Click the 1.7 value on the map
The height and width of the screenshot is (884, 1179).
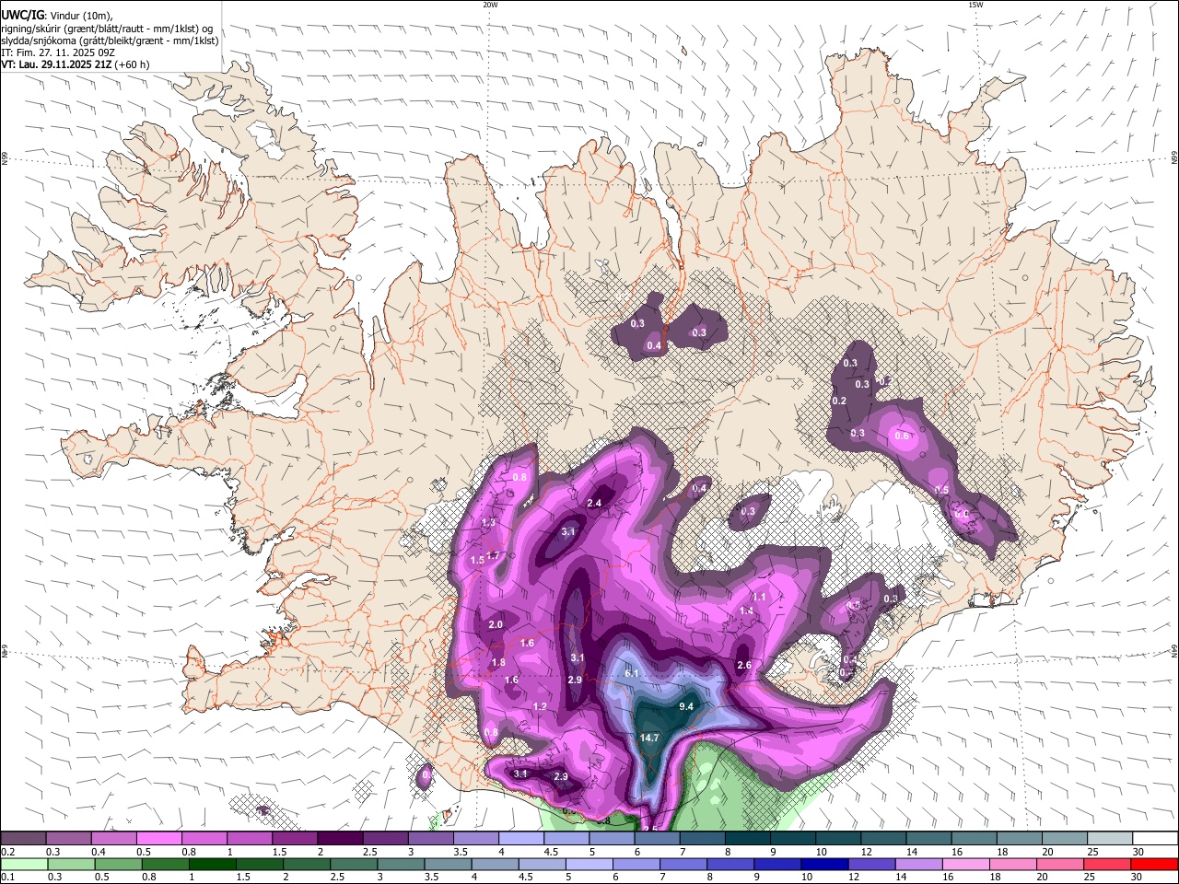pyautogui.click(x=493, y=555)
